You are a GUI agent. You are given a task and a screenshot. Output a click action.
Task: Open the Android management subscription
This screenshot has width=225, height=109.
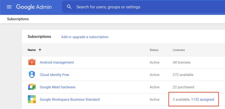[x=57, y=62]
